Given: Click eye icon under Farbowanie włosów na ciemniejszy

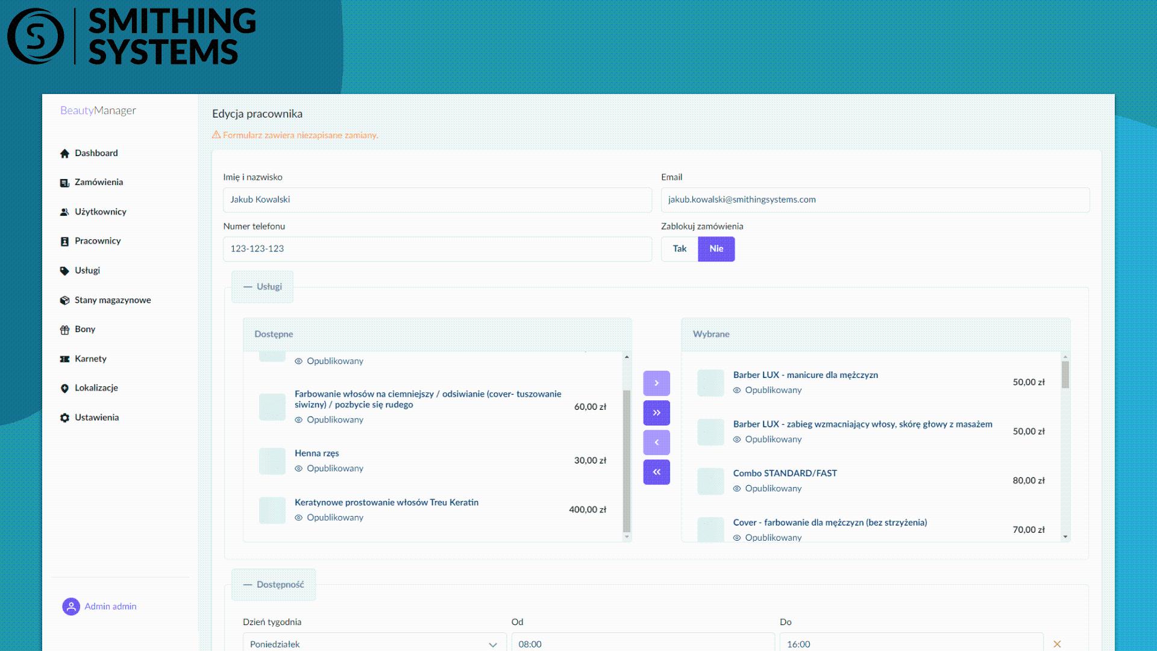Looking at the screenshot, I should [298, 420].
